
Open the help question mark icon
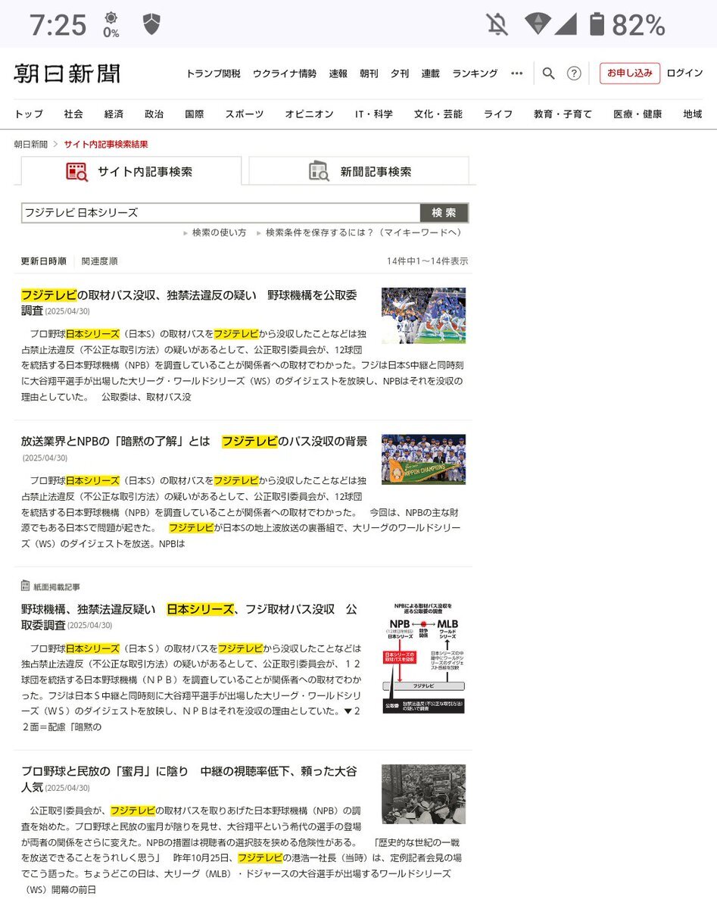[574, 73]
